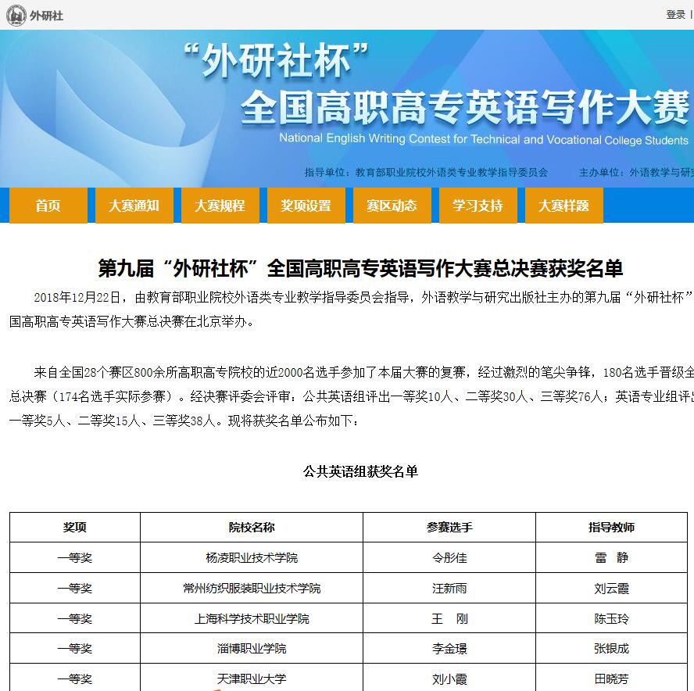Open the 大赛通知 navigation tab

pyautogui.click(x=134, y=206)
